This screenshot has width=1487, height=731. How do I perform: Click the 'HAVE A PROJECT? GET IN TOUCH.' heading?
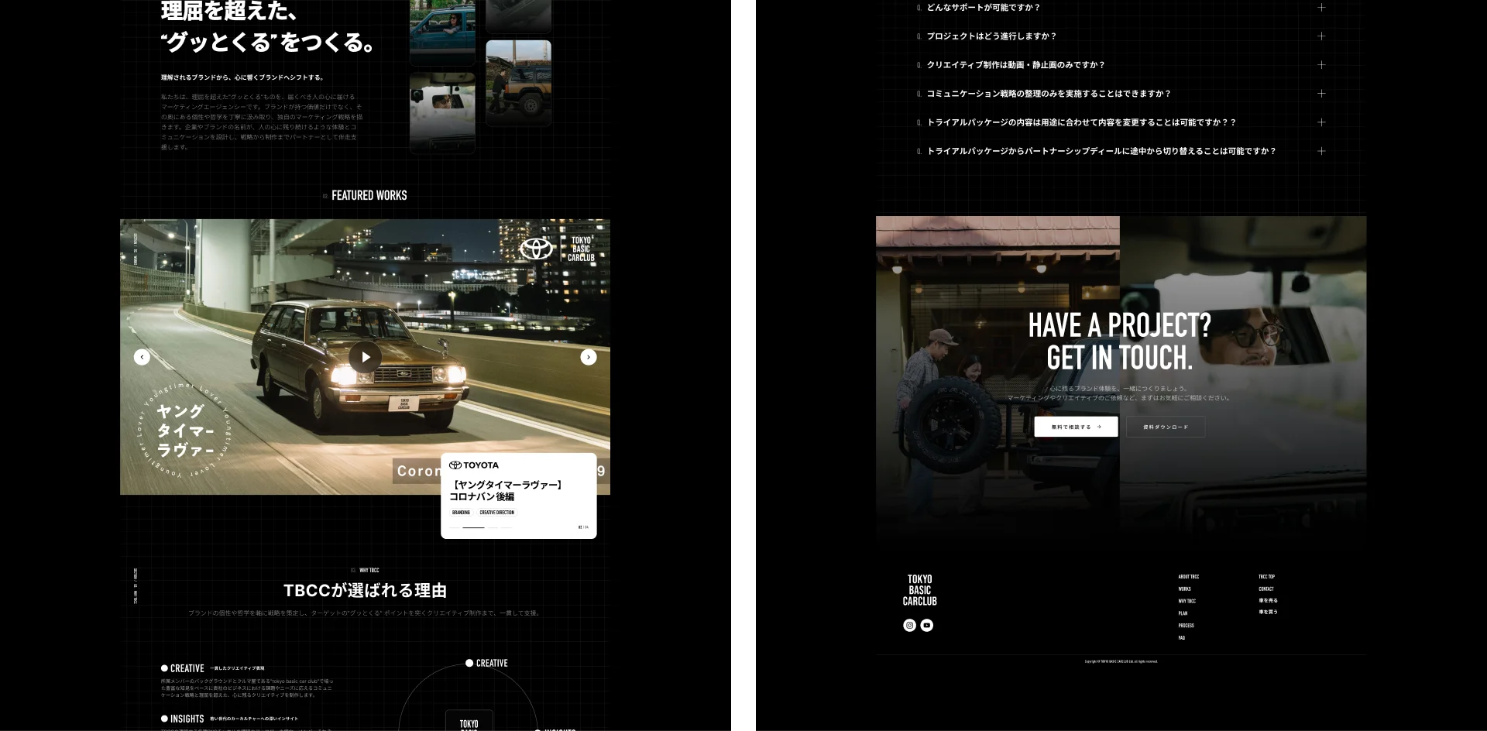click(1119, 341)
